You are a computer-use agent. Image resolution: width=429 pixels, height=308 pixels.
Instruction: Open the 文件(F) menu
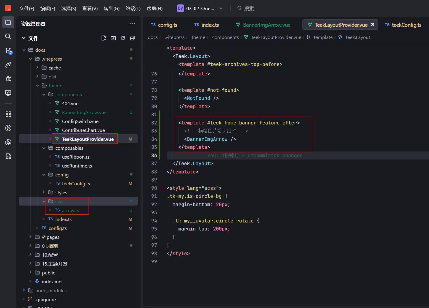27,8
